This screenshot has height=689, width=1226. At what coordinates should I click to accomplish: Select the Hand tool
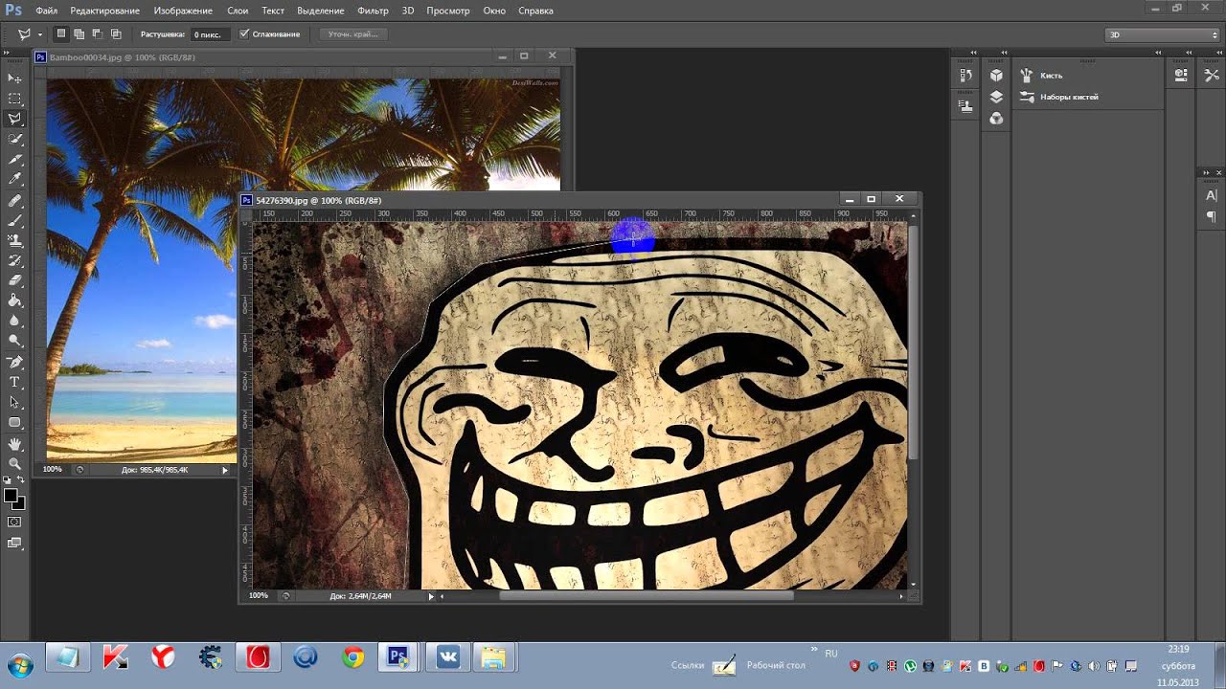click(x=14, y=445)
